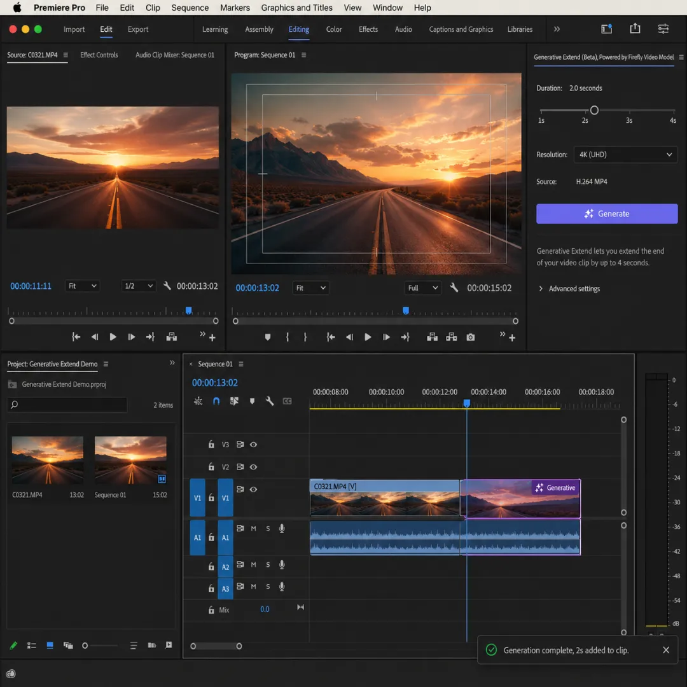Toggle Captions track options icon in the timeline
687x687 pixels.
[287, 401]
